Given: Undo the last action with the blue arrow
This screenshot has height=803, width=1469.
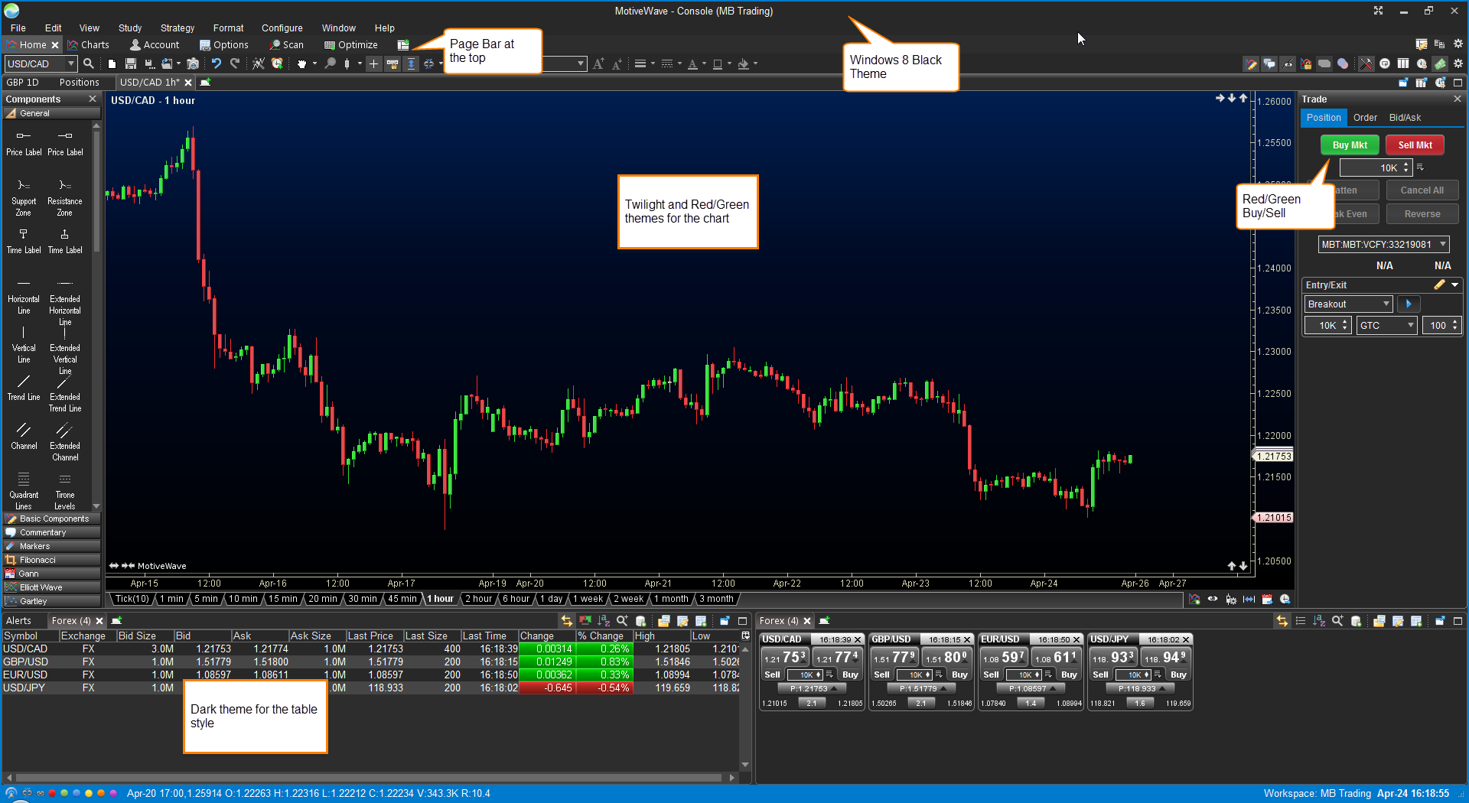Looking at the screenshot, I should (x=217, y=63).
